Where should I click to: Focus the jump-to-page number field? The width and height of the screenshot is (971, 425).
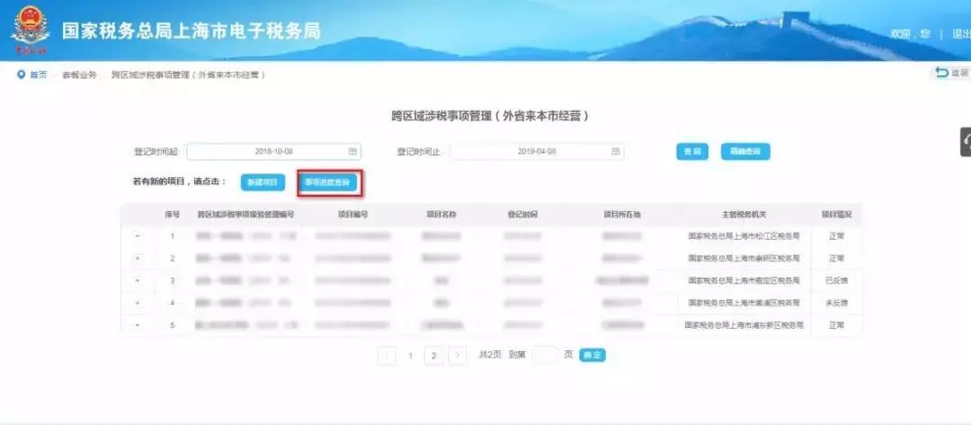coord(545,355)
